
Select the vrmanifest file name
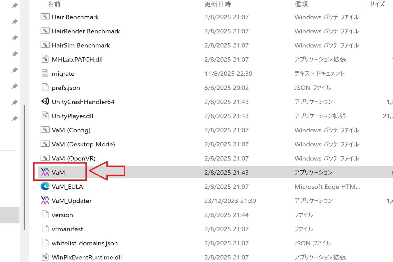[x=67, y=229]
